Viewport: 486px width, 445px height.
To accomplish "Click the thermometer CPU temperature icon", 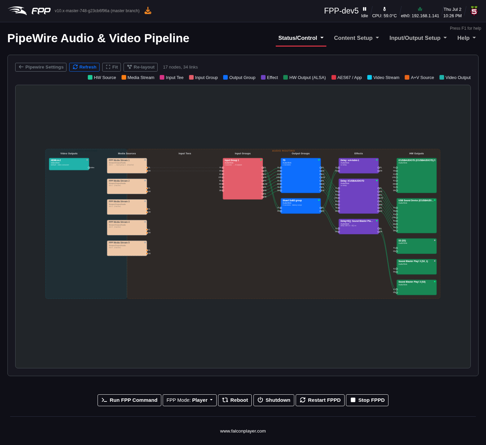I will click(x=384, y=9).
